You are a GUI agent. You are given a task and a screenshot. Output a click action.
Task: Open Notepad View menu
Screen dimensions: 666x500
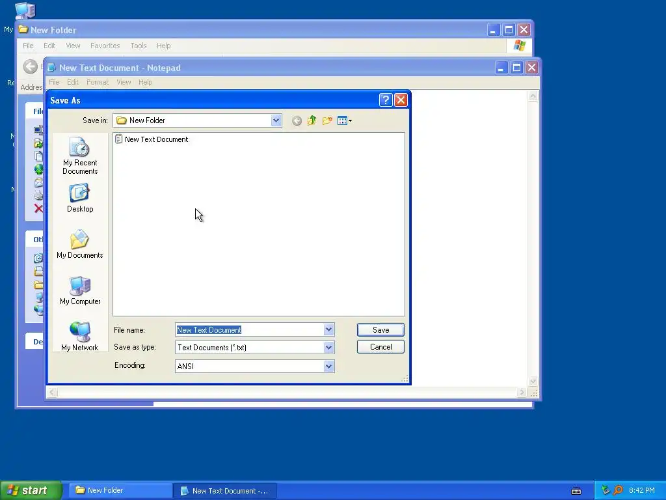pyautogui.click(x=124, y=82)
